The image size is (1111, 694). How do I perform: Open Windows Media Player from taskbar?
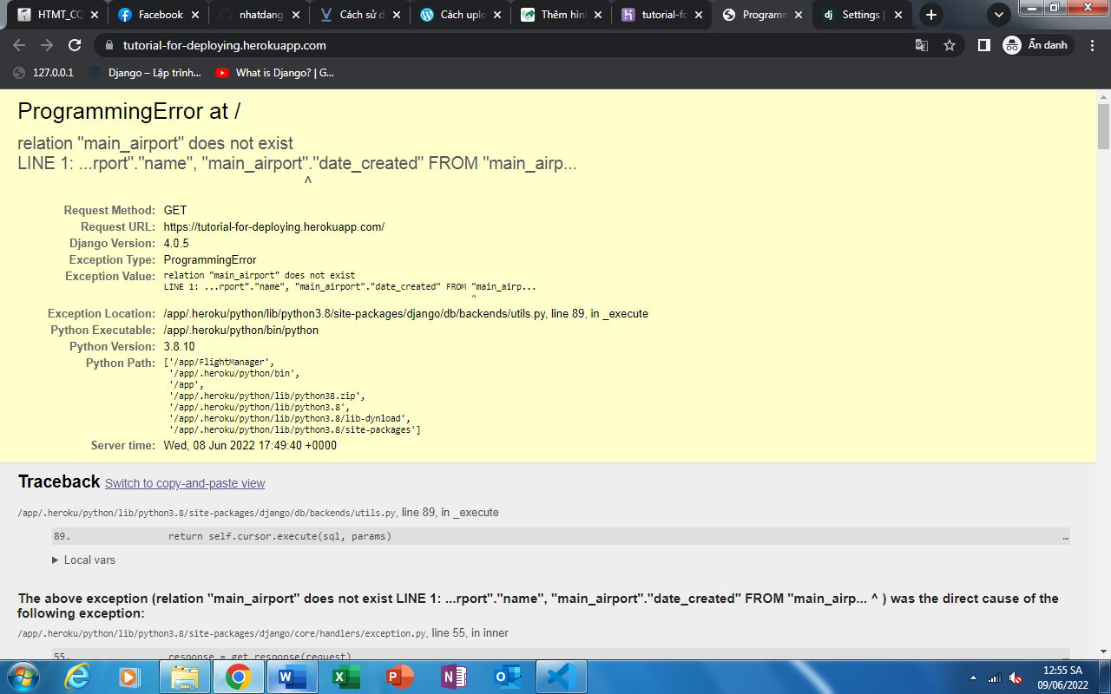[x=130, y=677]
